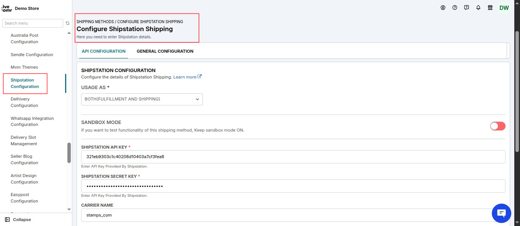Image resolution: width=520 pixels, height=226 pixels.
Task: Switch to the API Configuration tab
Action: pyautogui.click(x=104, y=51)
